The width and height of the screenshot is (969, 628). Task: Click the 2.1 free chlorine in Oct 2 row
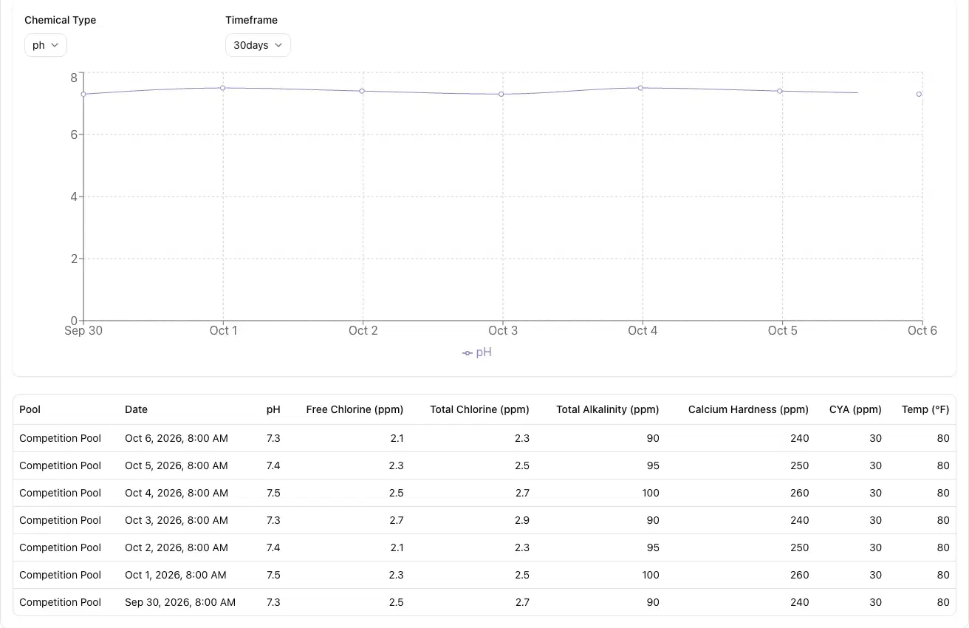[x=397, y=547]
